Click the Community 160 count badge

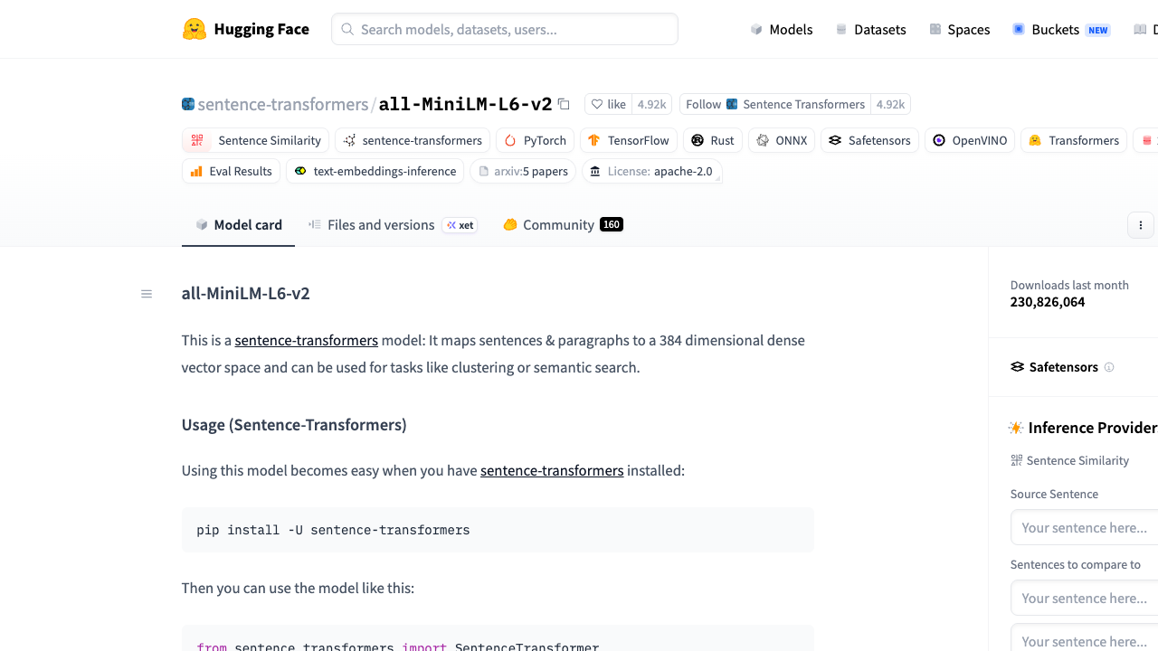pos(612,224)
